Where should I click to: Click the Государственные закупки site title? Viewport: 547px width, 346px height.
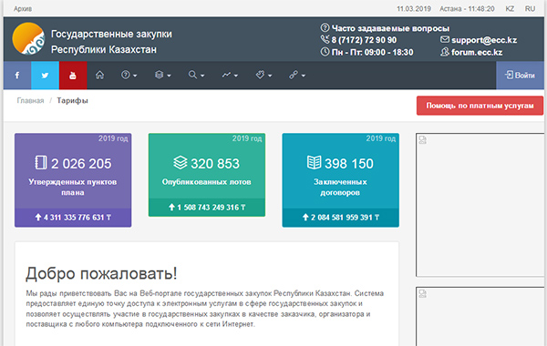pyautogui.click(x=111, y=35)
